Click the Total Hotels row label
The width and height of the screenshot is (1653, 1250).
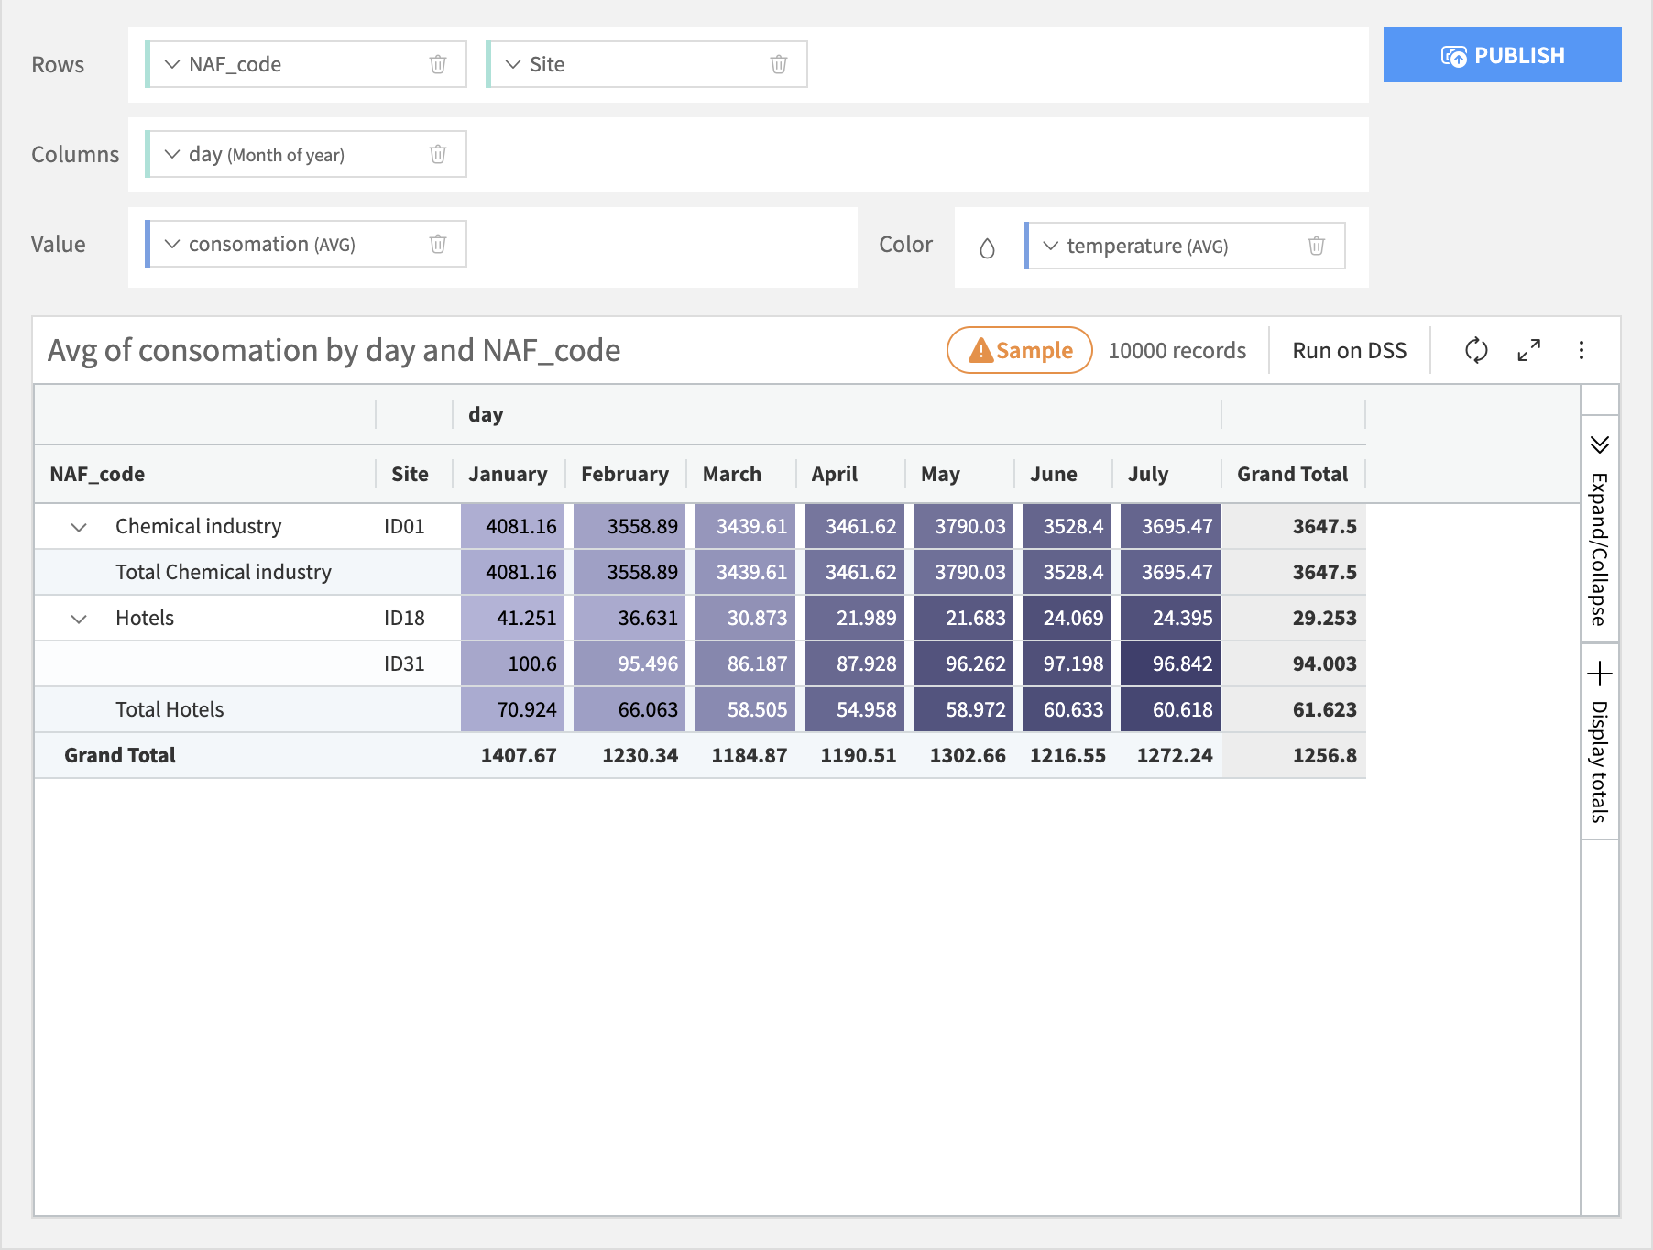(x=170, y=709)
